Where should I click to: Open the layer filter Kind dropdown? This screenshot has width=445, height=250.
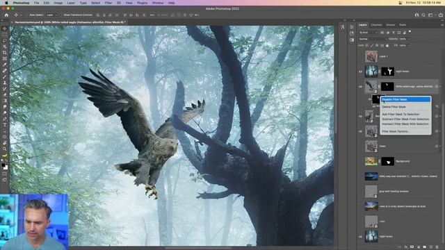[369, 33]
